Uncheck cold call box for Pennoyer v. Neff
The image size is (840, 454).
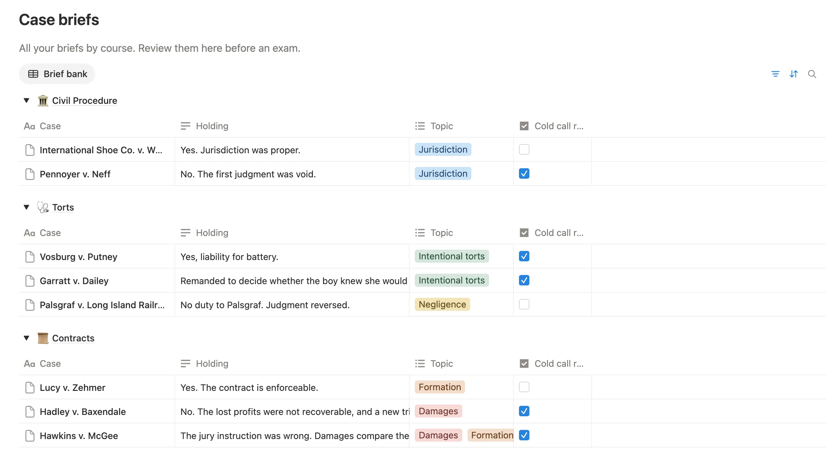tap(524, 174)
